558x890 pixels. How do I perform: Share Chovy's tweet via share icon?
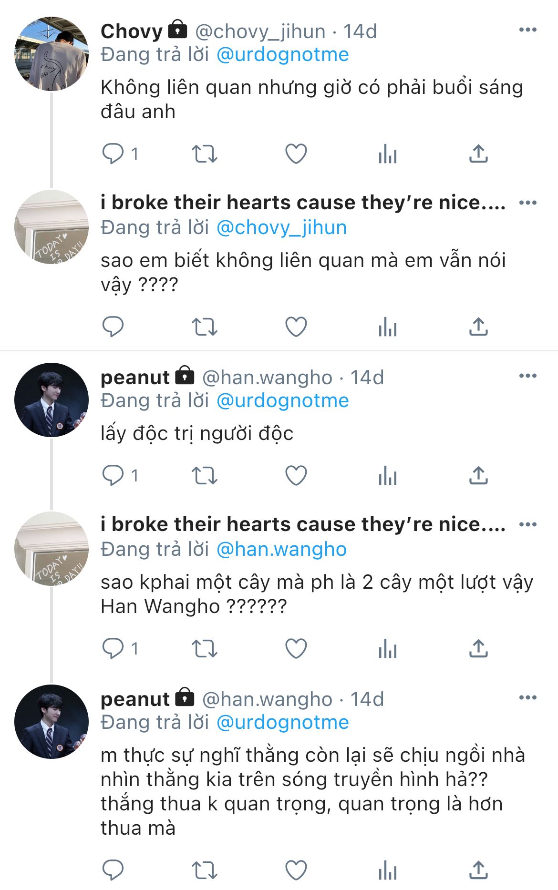pos(478,153)
